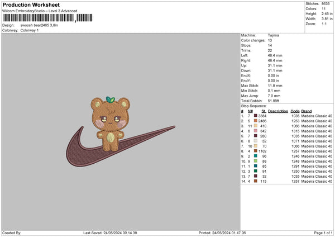This screenshot has width=335, height=237.
Task: Click the stitch count "3384"
Action: [262, 116]
